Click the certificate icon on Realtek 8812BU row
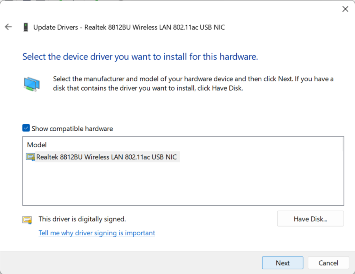Screen dimensions: 355x274 point(30,157)
